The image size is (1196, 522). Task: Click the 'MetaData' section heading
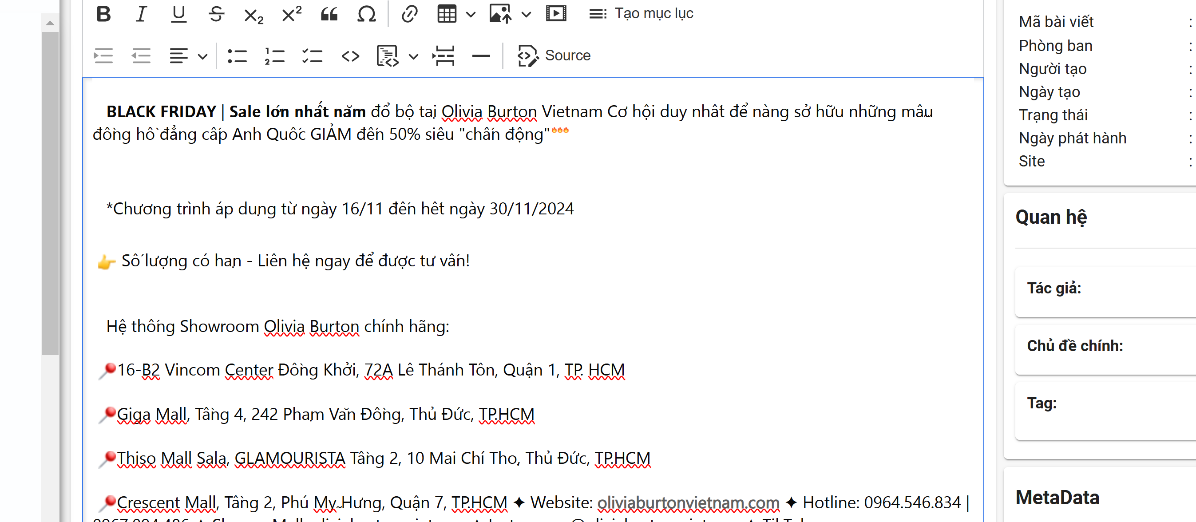(x=1057, y=498)
